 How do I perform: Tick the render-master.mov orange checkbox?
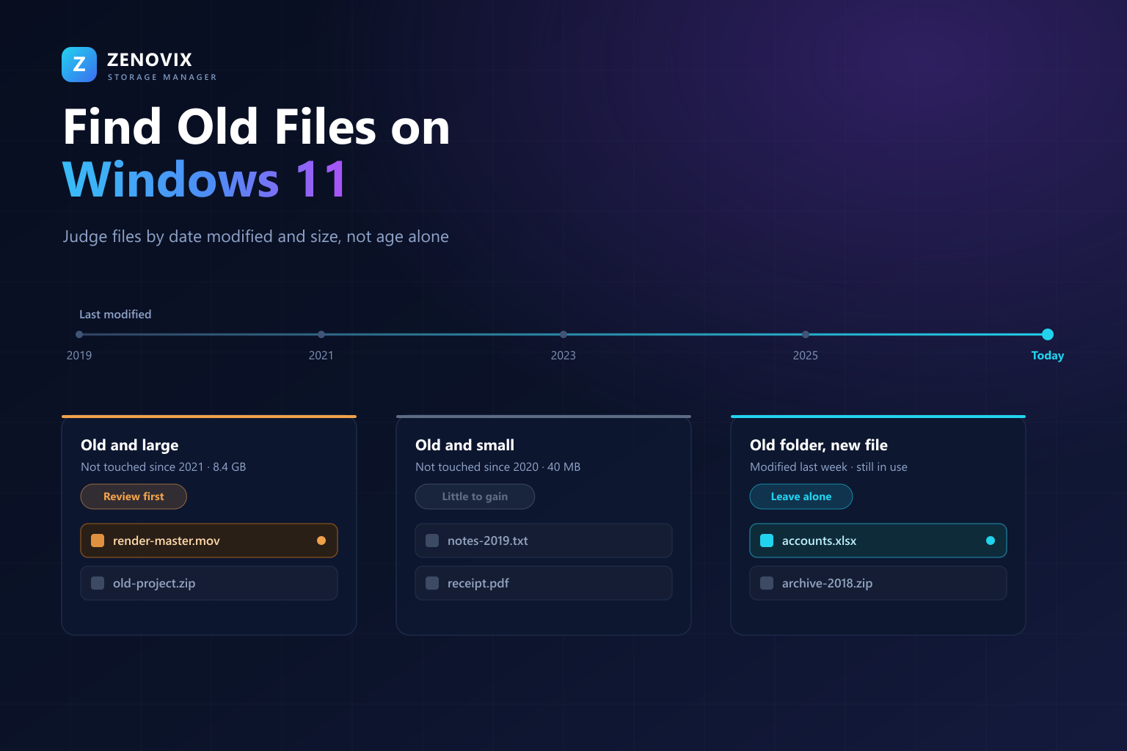98,541
